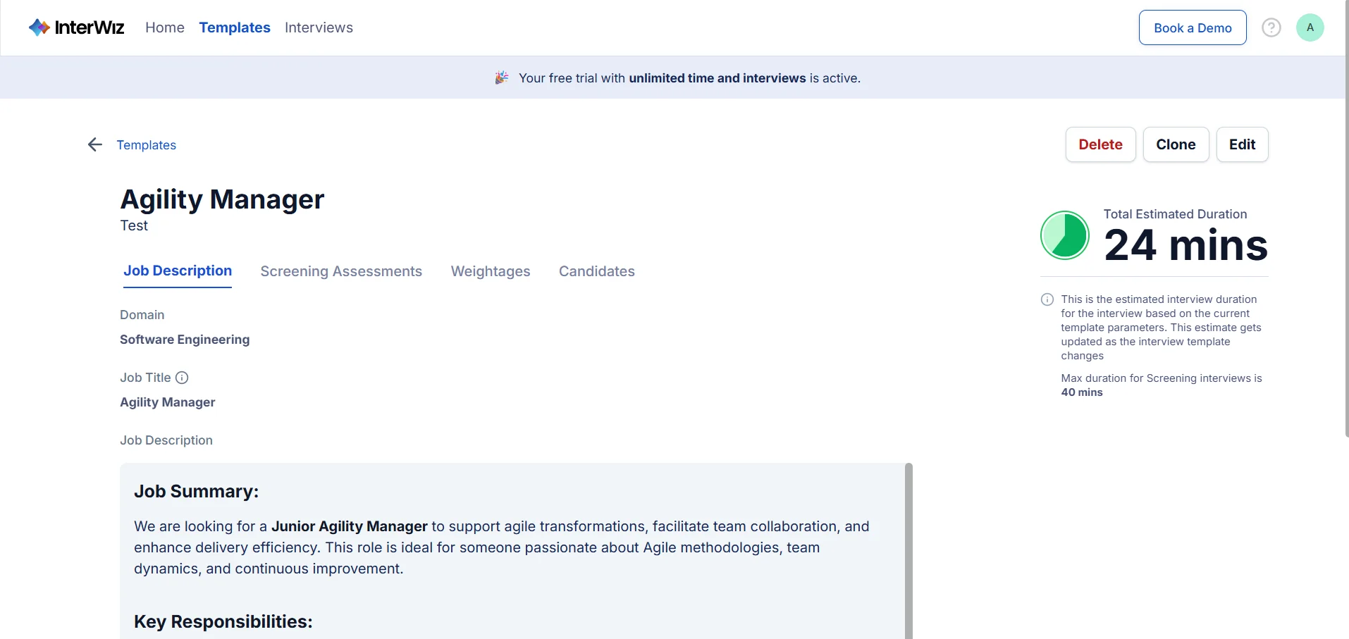The width and height of the screenshot is (1349, 639).
Task: Click the Software Engineering domain value
Action: (185, 340)
